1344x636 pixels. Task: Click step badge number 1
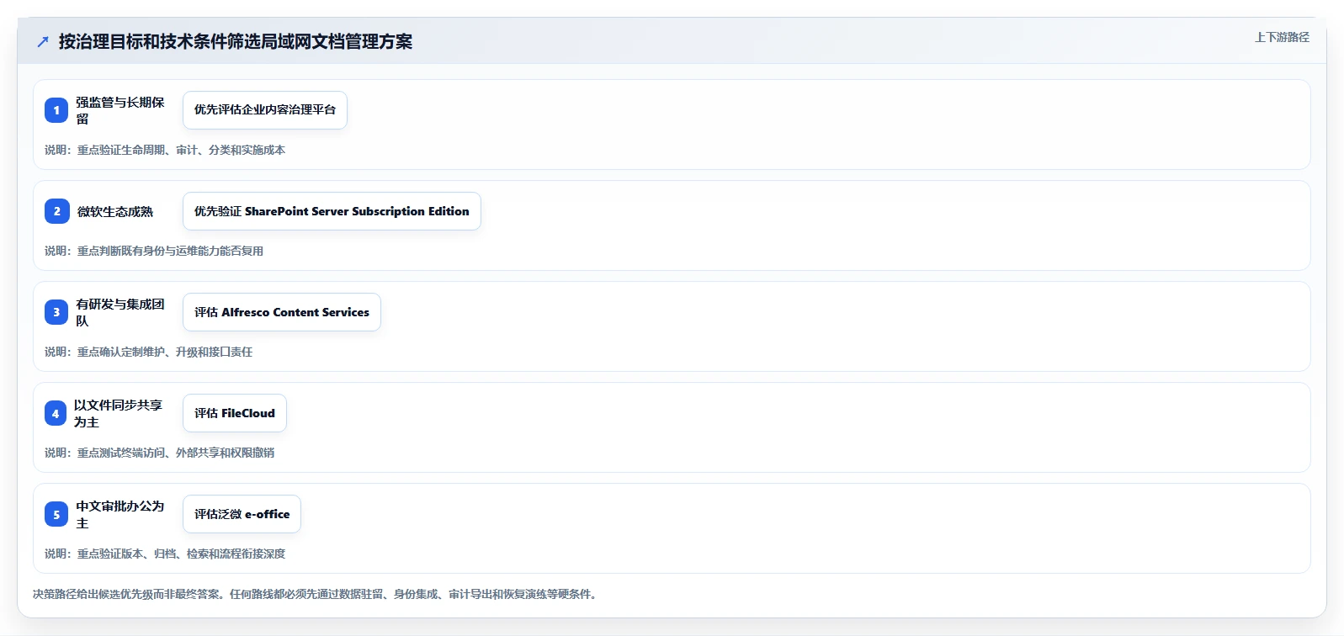(56, 110)
